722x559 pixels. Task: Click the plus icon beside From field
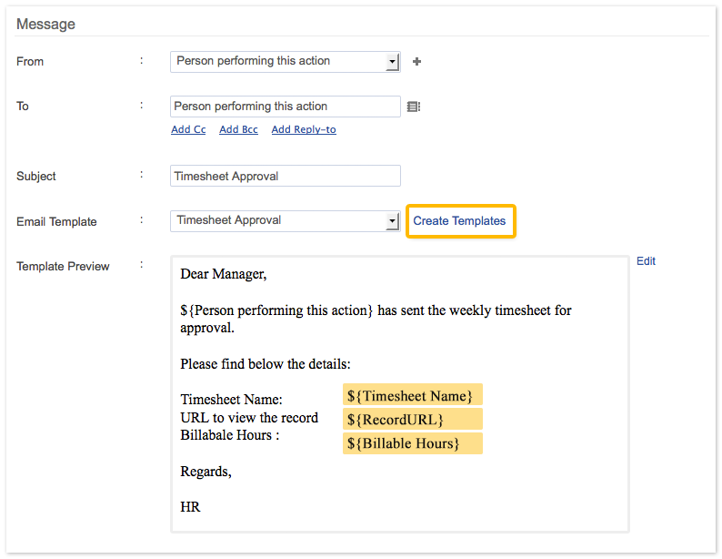coord(417,62)
